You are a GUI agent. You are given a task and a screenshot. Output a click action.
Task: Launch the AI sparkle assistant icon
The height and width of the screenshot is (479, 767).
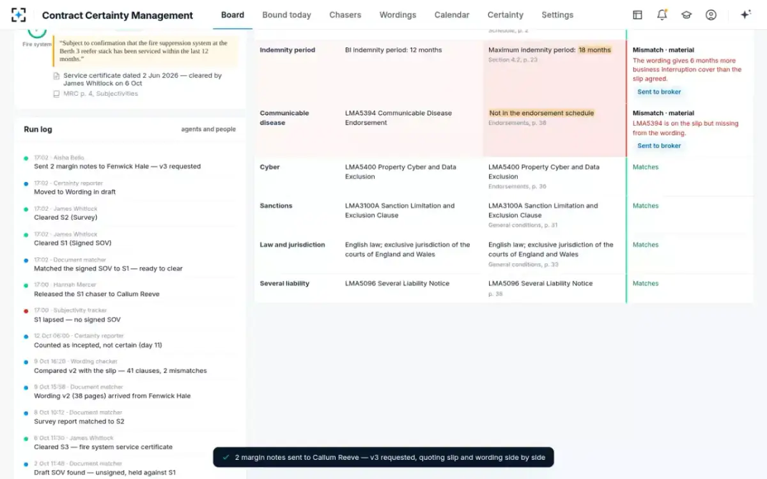coord(745,15)
